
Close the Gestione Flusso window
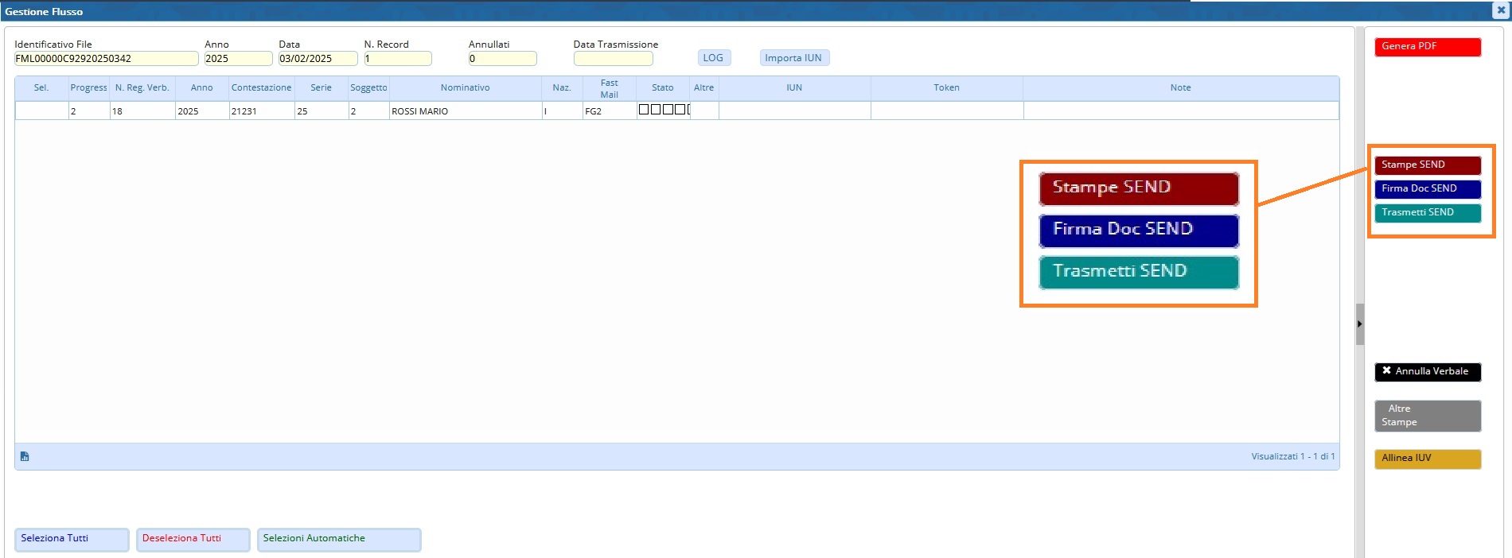point(1501,10)
